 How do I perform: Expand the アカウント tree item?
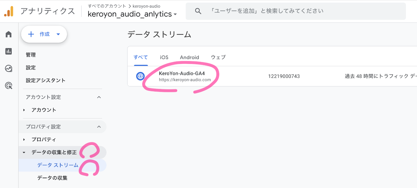pyautogui.click(x=24, y=110)
